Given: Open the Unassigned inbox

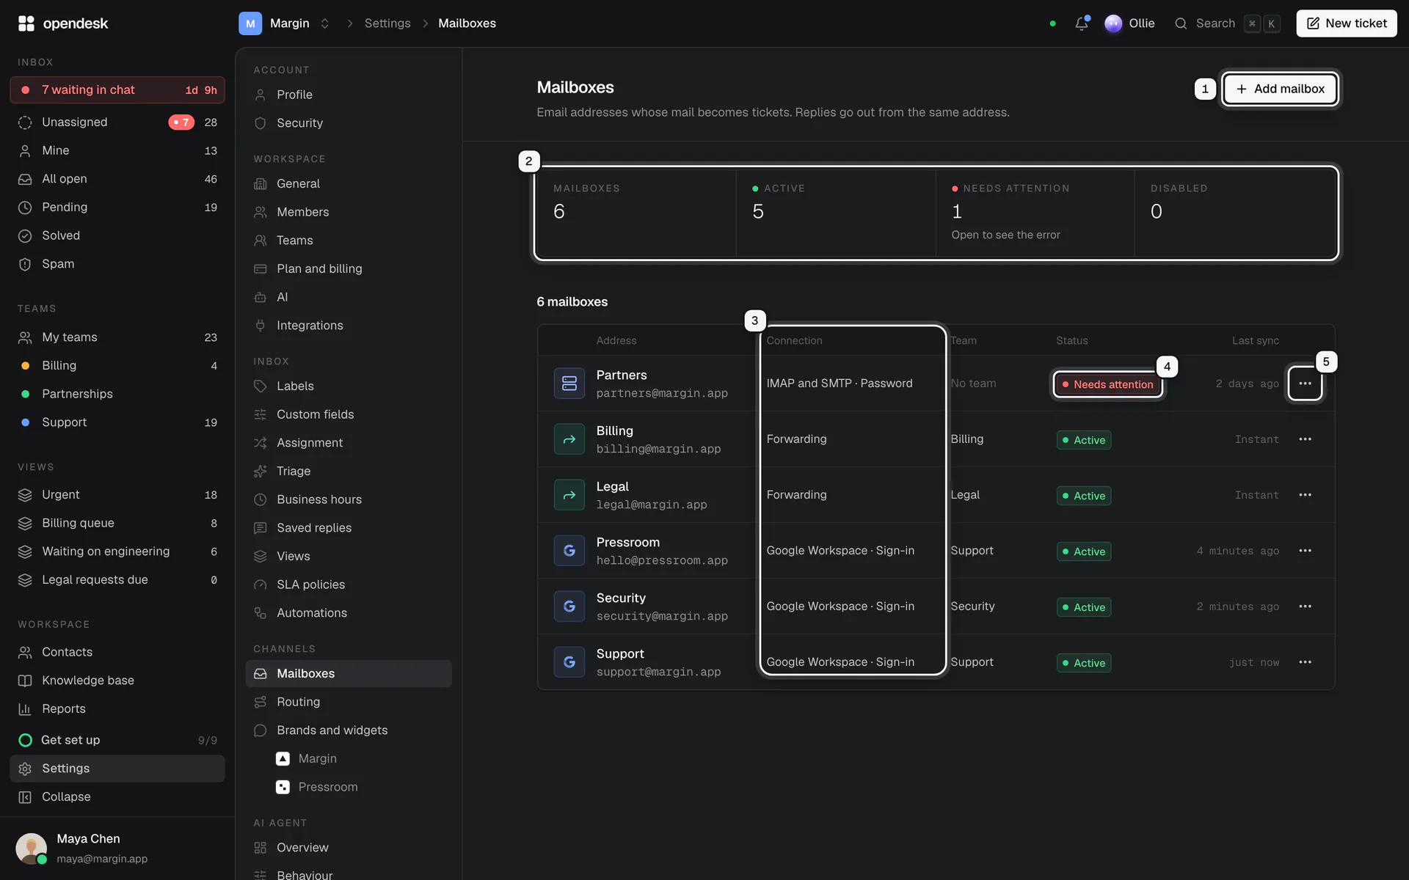Looking at the screenshot, I should coord(117,122).
